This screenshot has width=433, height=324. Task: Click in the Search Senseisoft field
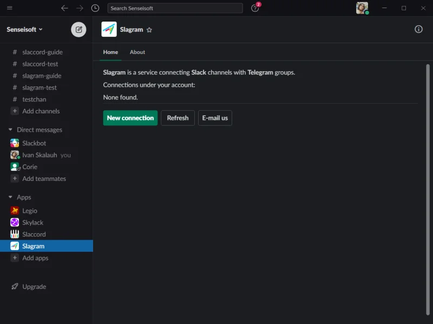[x=175, y=8]
